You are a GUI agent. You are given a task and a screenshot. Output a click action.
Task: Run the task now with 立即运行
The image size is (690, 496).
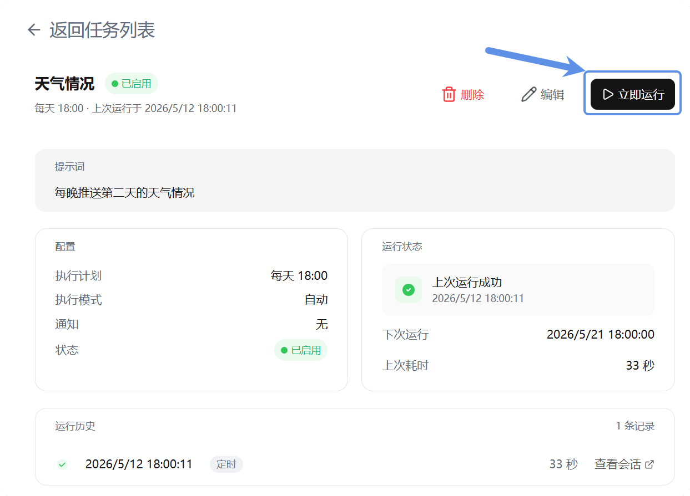click(632, 94)
